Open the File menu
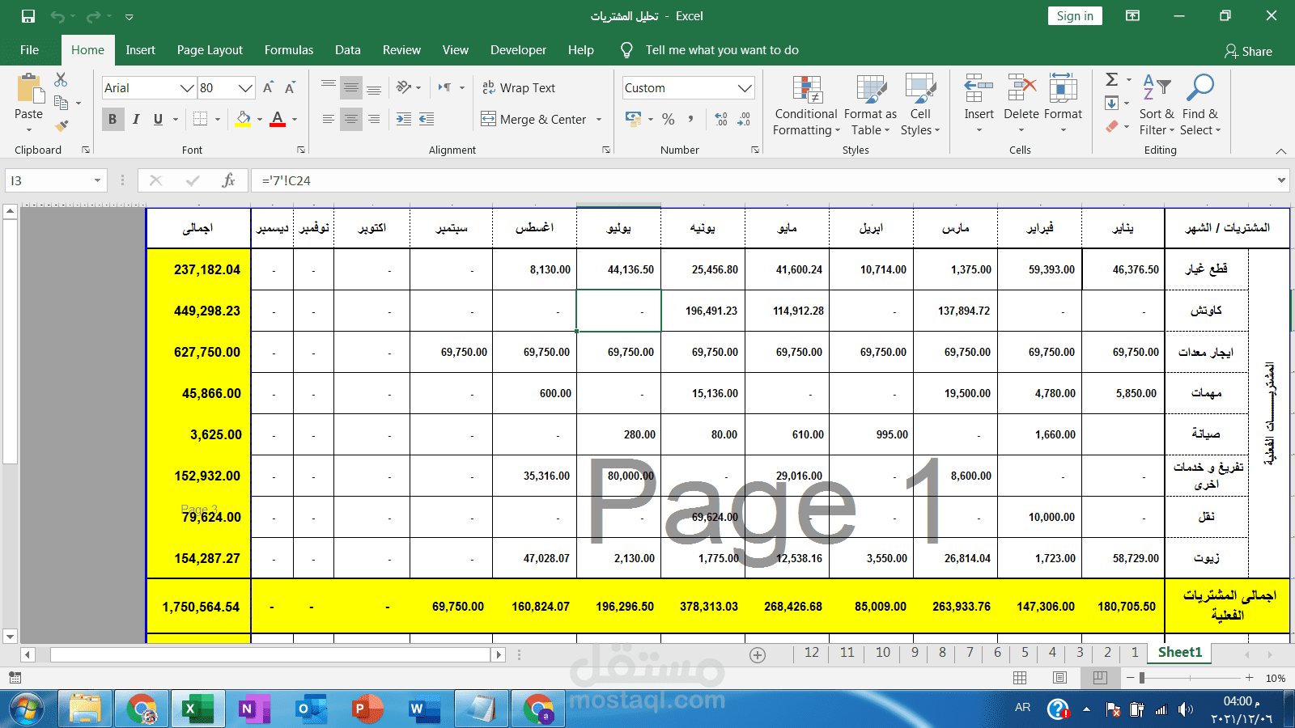Image resolution: width=1295 pixels, height=728 pixels. [x=30, y=50]
